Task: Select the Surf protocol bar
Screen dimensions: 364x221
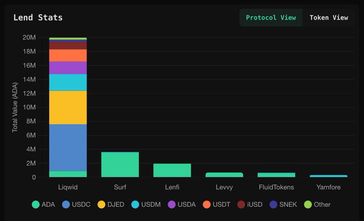Action: click(120, 164)
